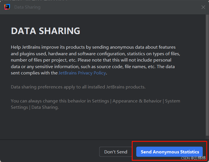Click the "Data Sharing" window title text
Image resolution: width=209 pixels, height=162 pixels.
point(27,7)
